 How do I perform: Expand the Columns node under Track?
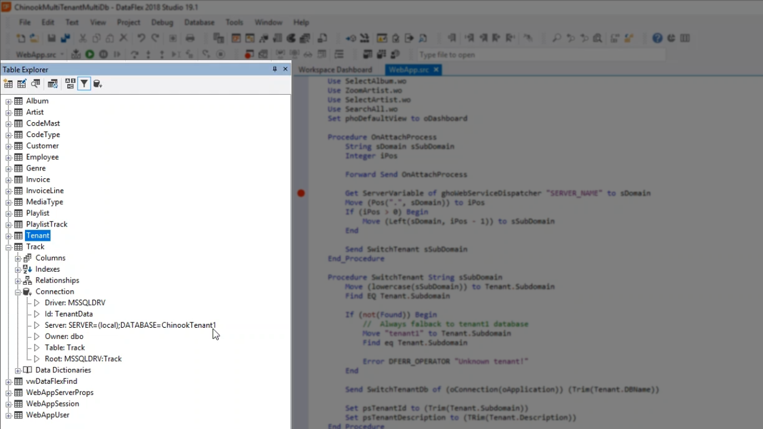(18, 258)
